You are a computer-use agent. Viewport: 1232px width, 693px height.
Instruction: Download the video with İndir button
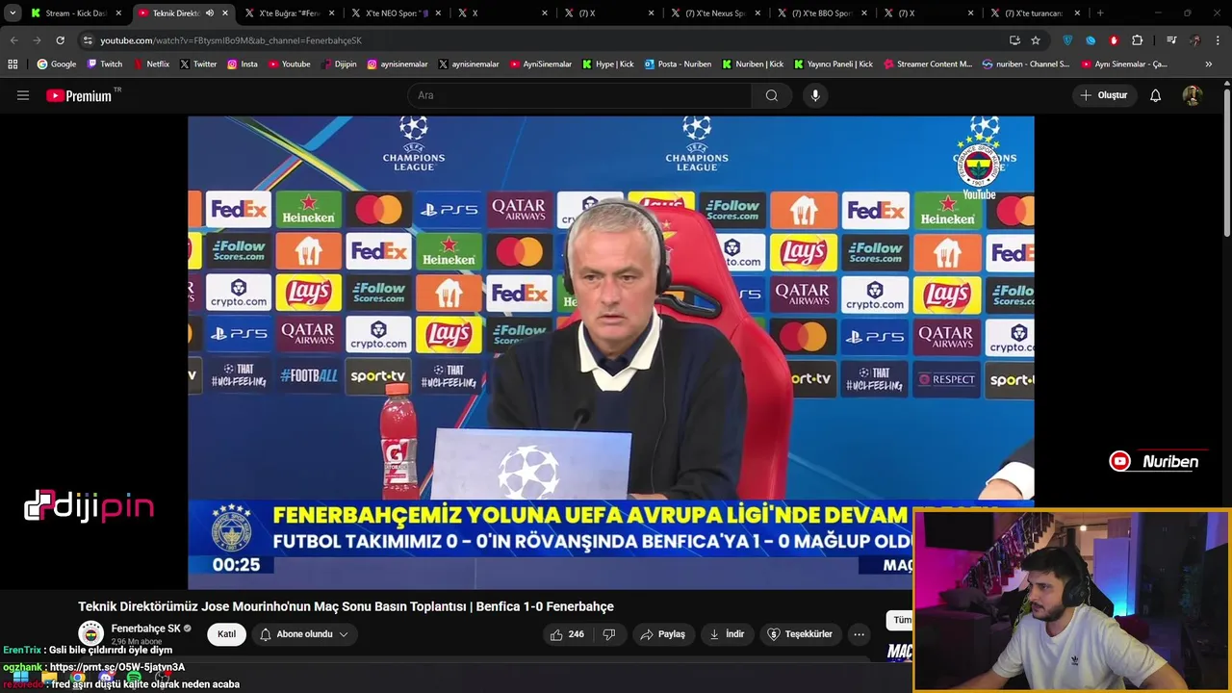[x=727, y=634]
